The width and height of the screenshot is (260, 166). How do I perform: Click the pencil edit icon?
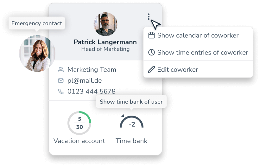tap(151, 70)
